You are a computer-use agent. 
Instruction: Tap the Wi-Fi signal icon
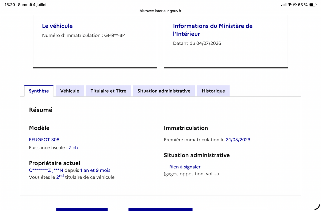tap(290, 5)
